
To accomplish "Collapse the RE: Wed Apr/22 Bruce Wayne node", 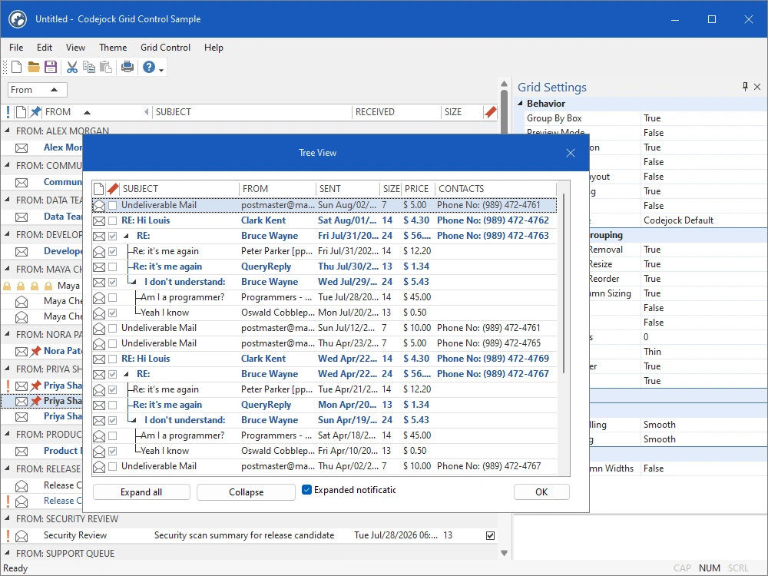I will click(x=127, y=374).
